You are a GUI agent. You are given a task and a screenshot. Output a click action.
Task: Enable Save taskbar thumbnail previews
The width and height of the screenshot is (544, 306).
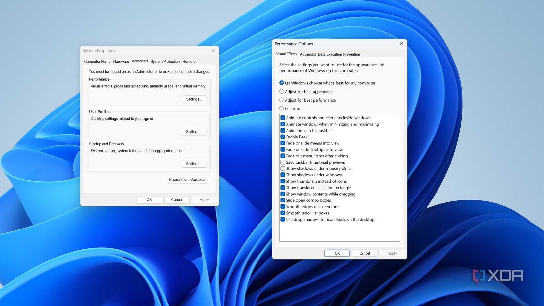[283, 162]
